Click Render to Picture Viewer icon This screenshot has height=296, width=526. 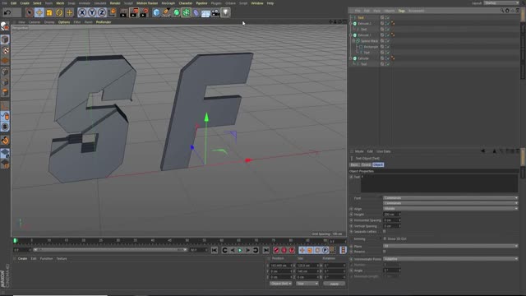pos(134,13)
